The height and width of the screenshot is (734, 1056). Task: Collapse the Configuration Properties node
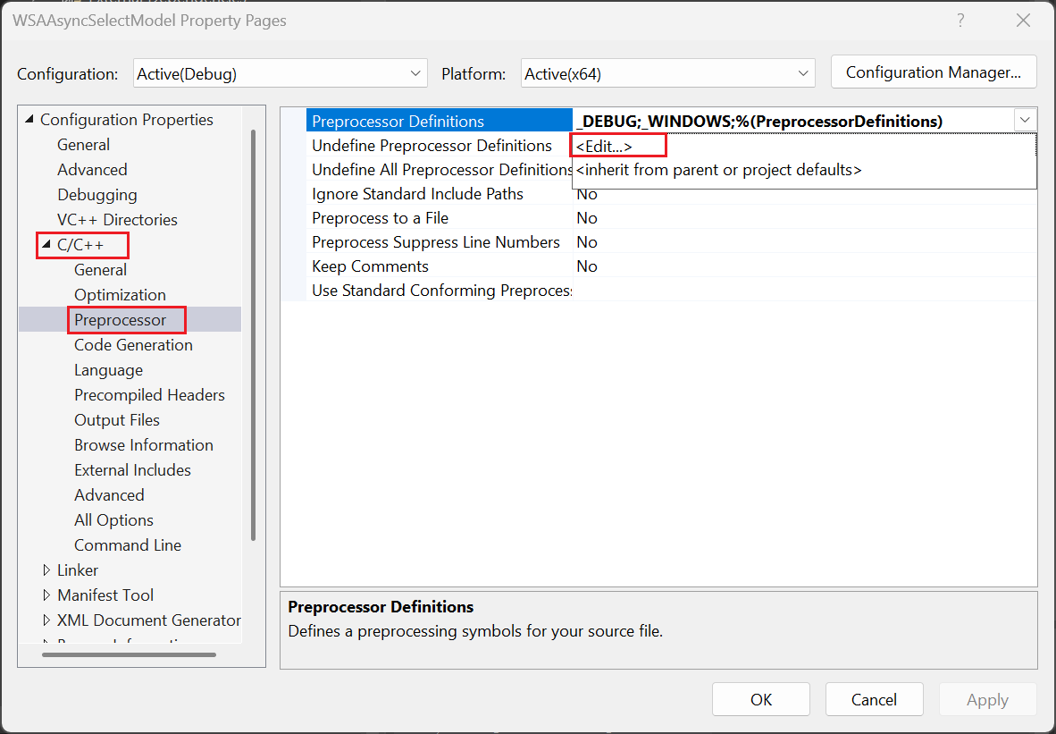(29, 120)
